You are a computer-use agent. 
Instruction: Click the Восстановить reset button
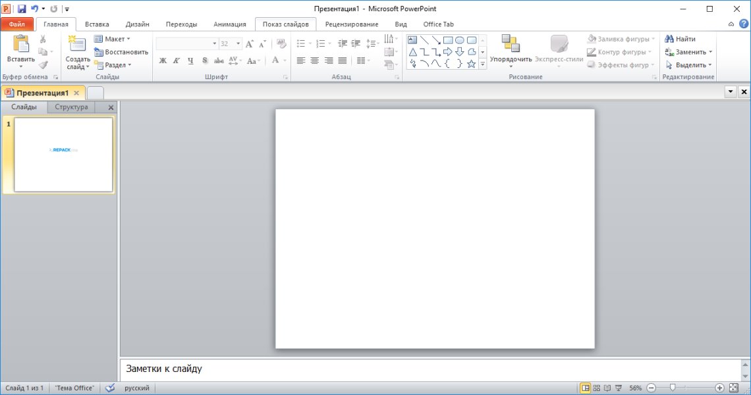[x=121, y=52]
